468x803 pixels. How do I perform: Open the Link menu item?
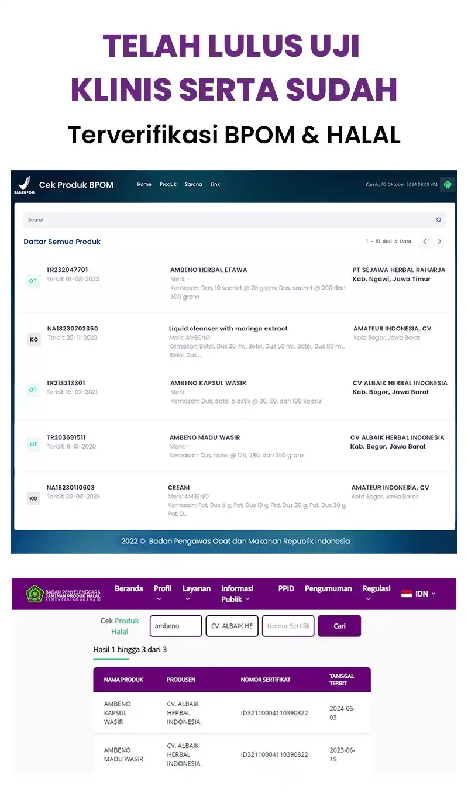[215, 184]
